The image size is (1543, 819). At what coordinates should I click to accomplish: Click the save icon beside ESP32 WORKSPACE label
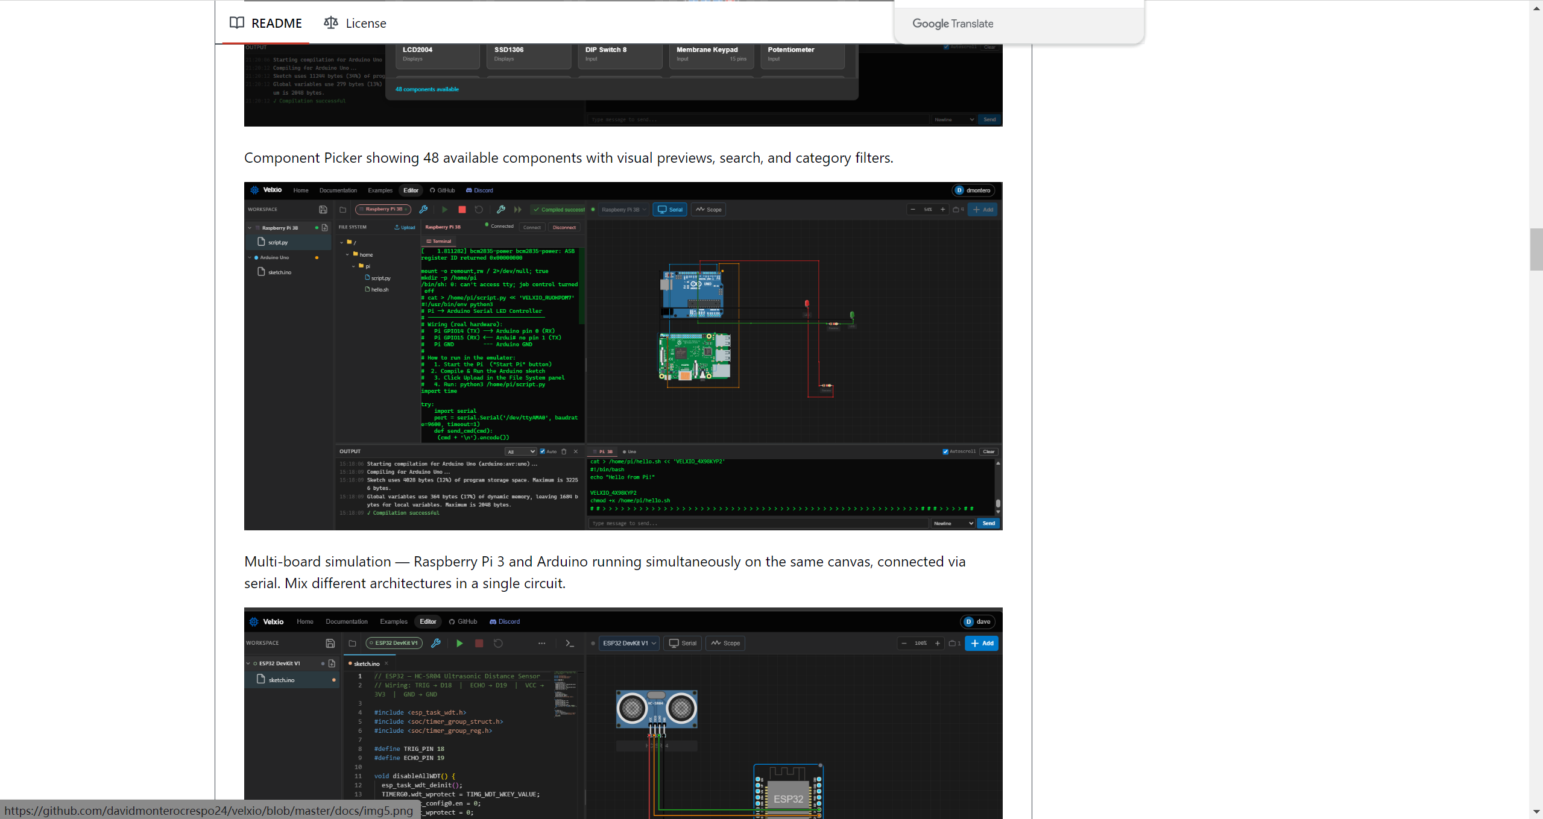click(x=330, y=643)
